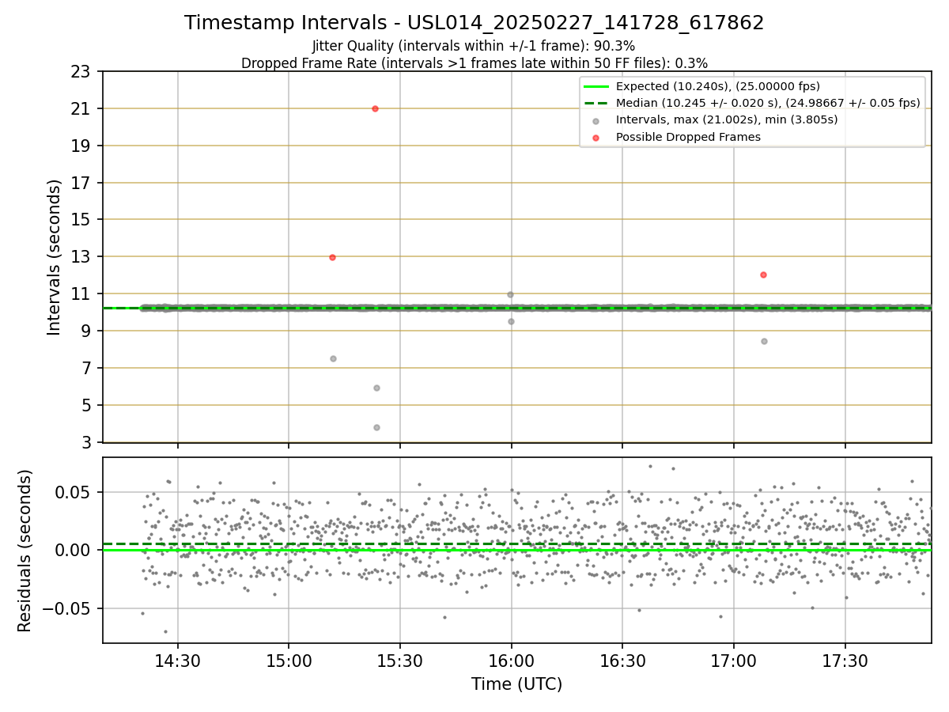Viewport: 949px width, 712px height.
Task: Click the 'Residuals (seconds)' y-axis label
Action: coord(25,550)
